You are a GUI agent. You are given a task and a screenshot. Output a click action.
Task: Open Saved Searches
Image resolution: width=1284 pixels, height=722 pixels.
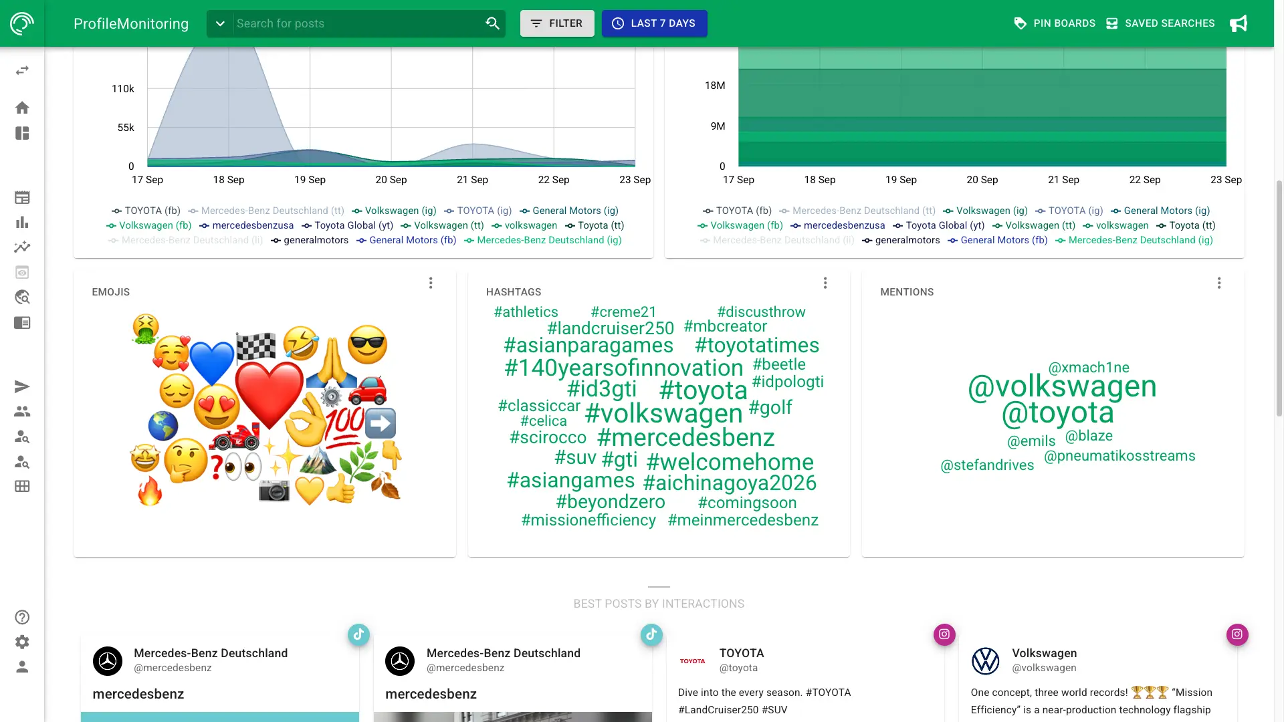click(1160, 23)
